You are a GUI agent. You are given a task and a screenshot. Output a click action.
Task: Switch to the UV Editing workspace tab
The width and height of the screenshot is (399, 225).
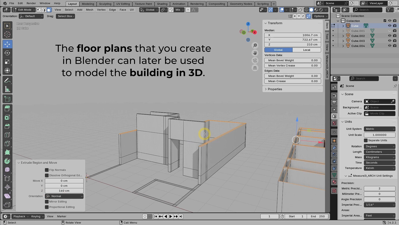coord(123,4)
